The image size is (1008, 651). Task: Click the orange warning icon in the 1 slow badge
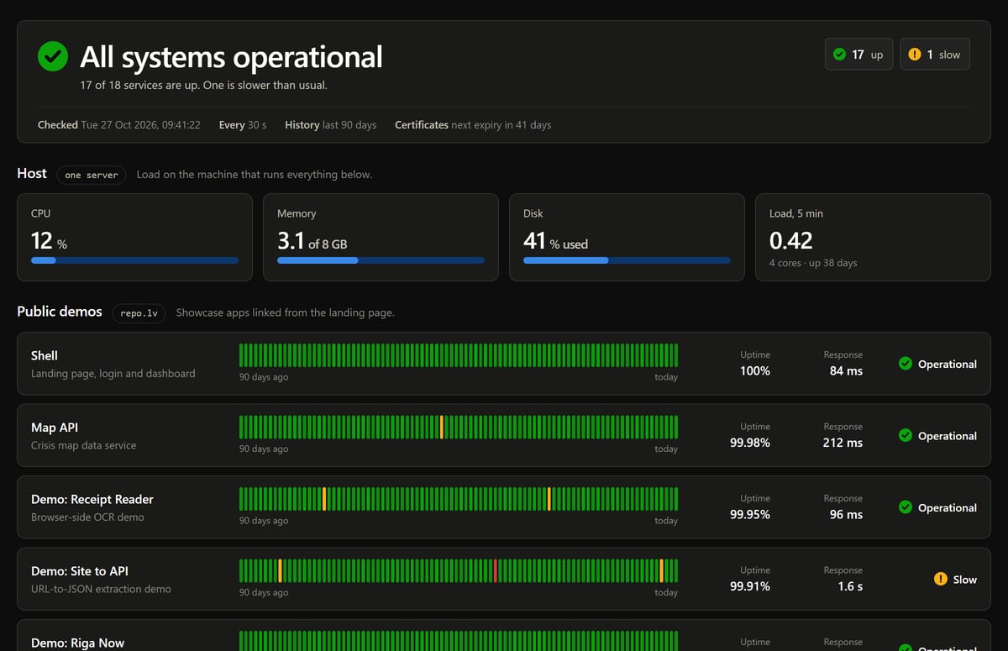[914, 55]
